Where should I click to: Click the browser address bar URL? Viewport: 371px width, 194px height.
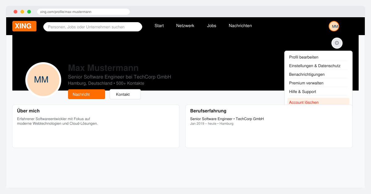click(x=83, y=12)
